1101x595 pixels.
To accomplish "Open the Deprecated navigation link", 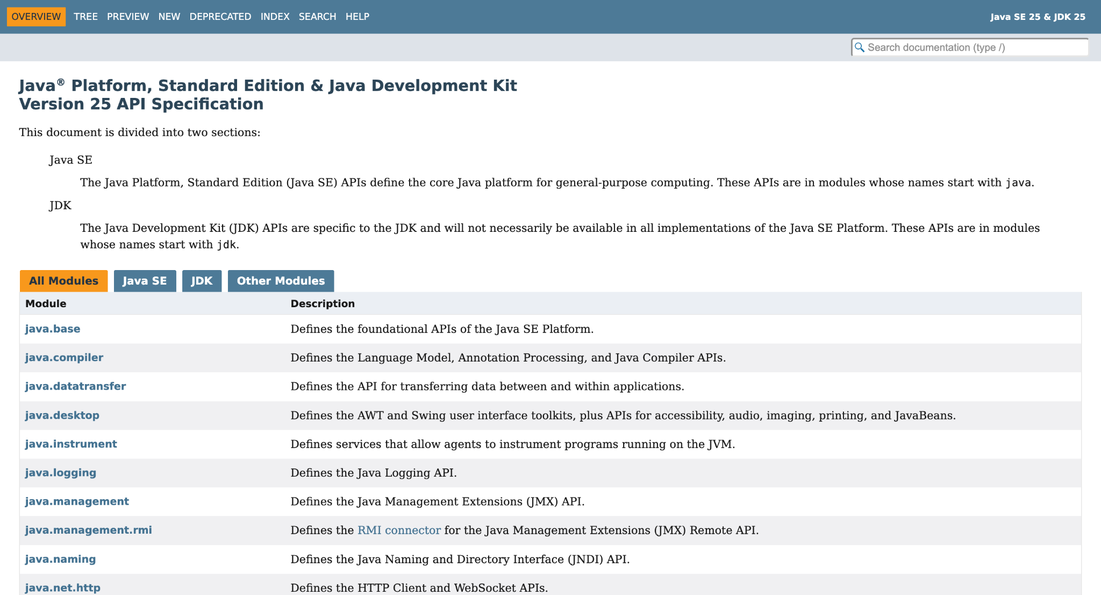I will pos(220,17).
